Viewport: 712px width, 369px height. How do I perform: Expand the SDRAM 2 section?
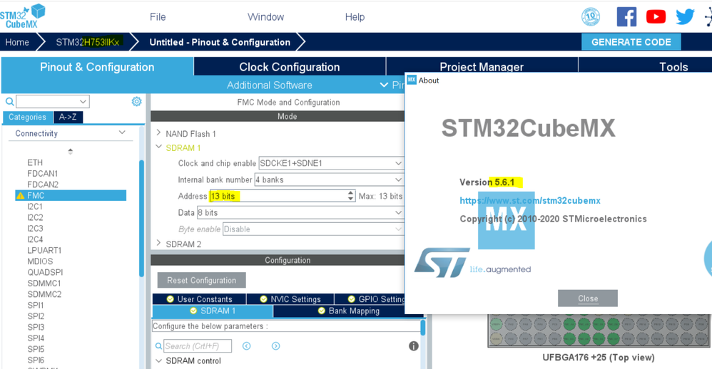[158, 243]
